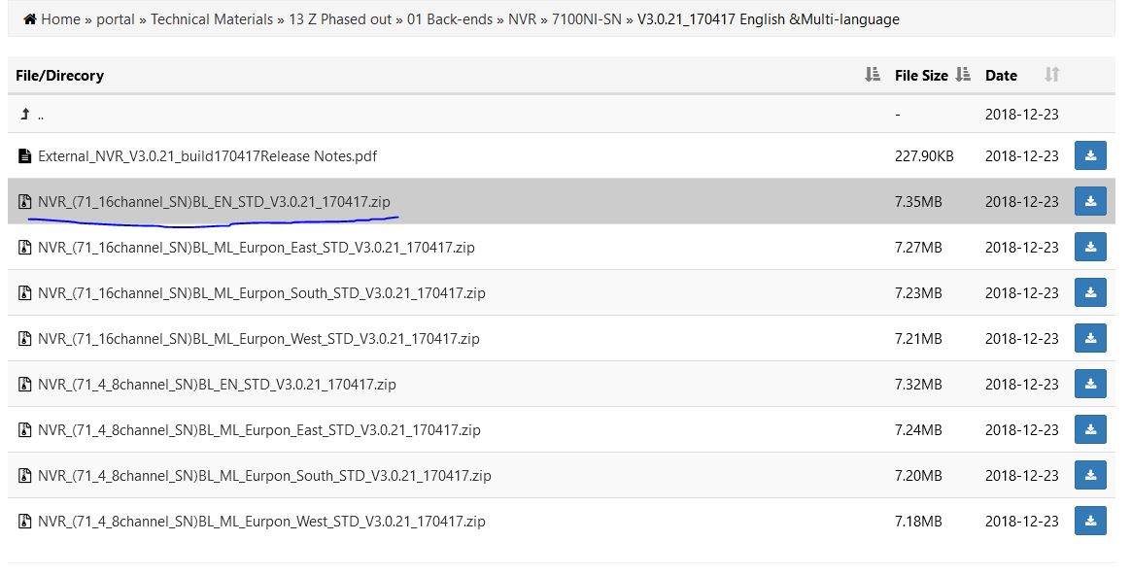Download 16channel Eurpon_West zip via blue button
1131x575 pixels.
pyautogui.click(x=1090, y=338)
